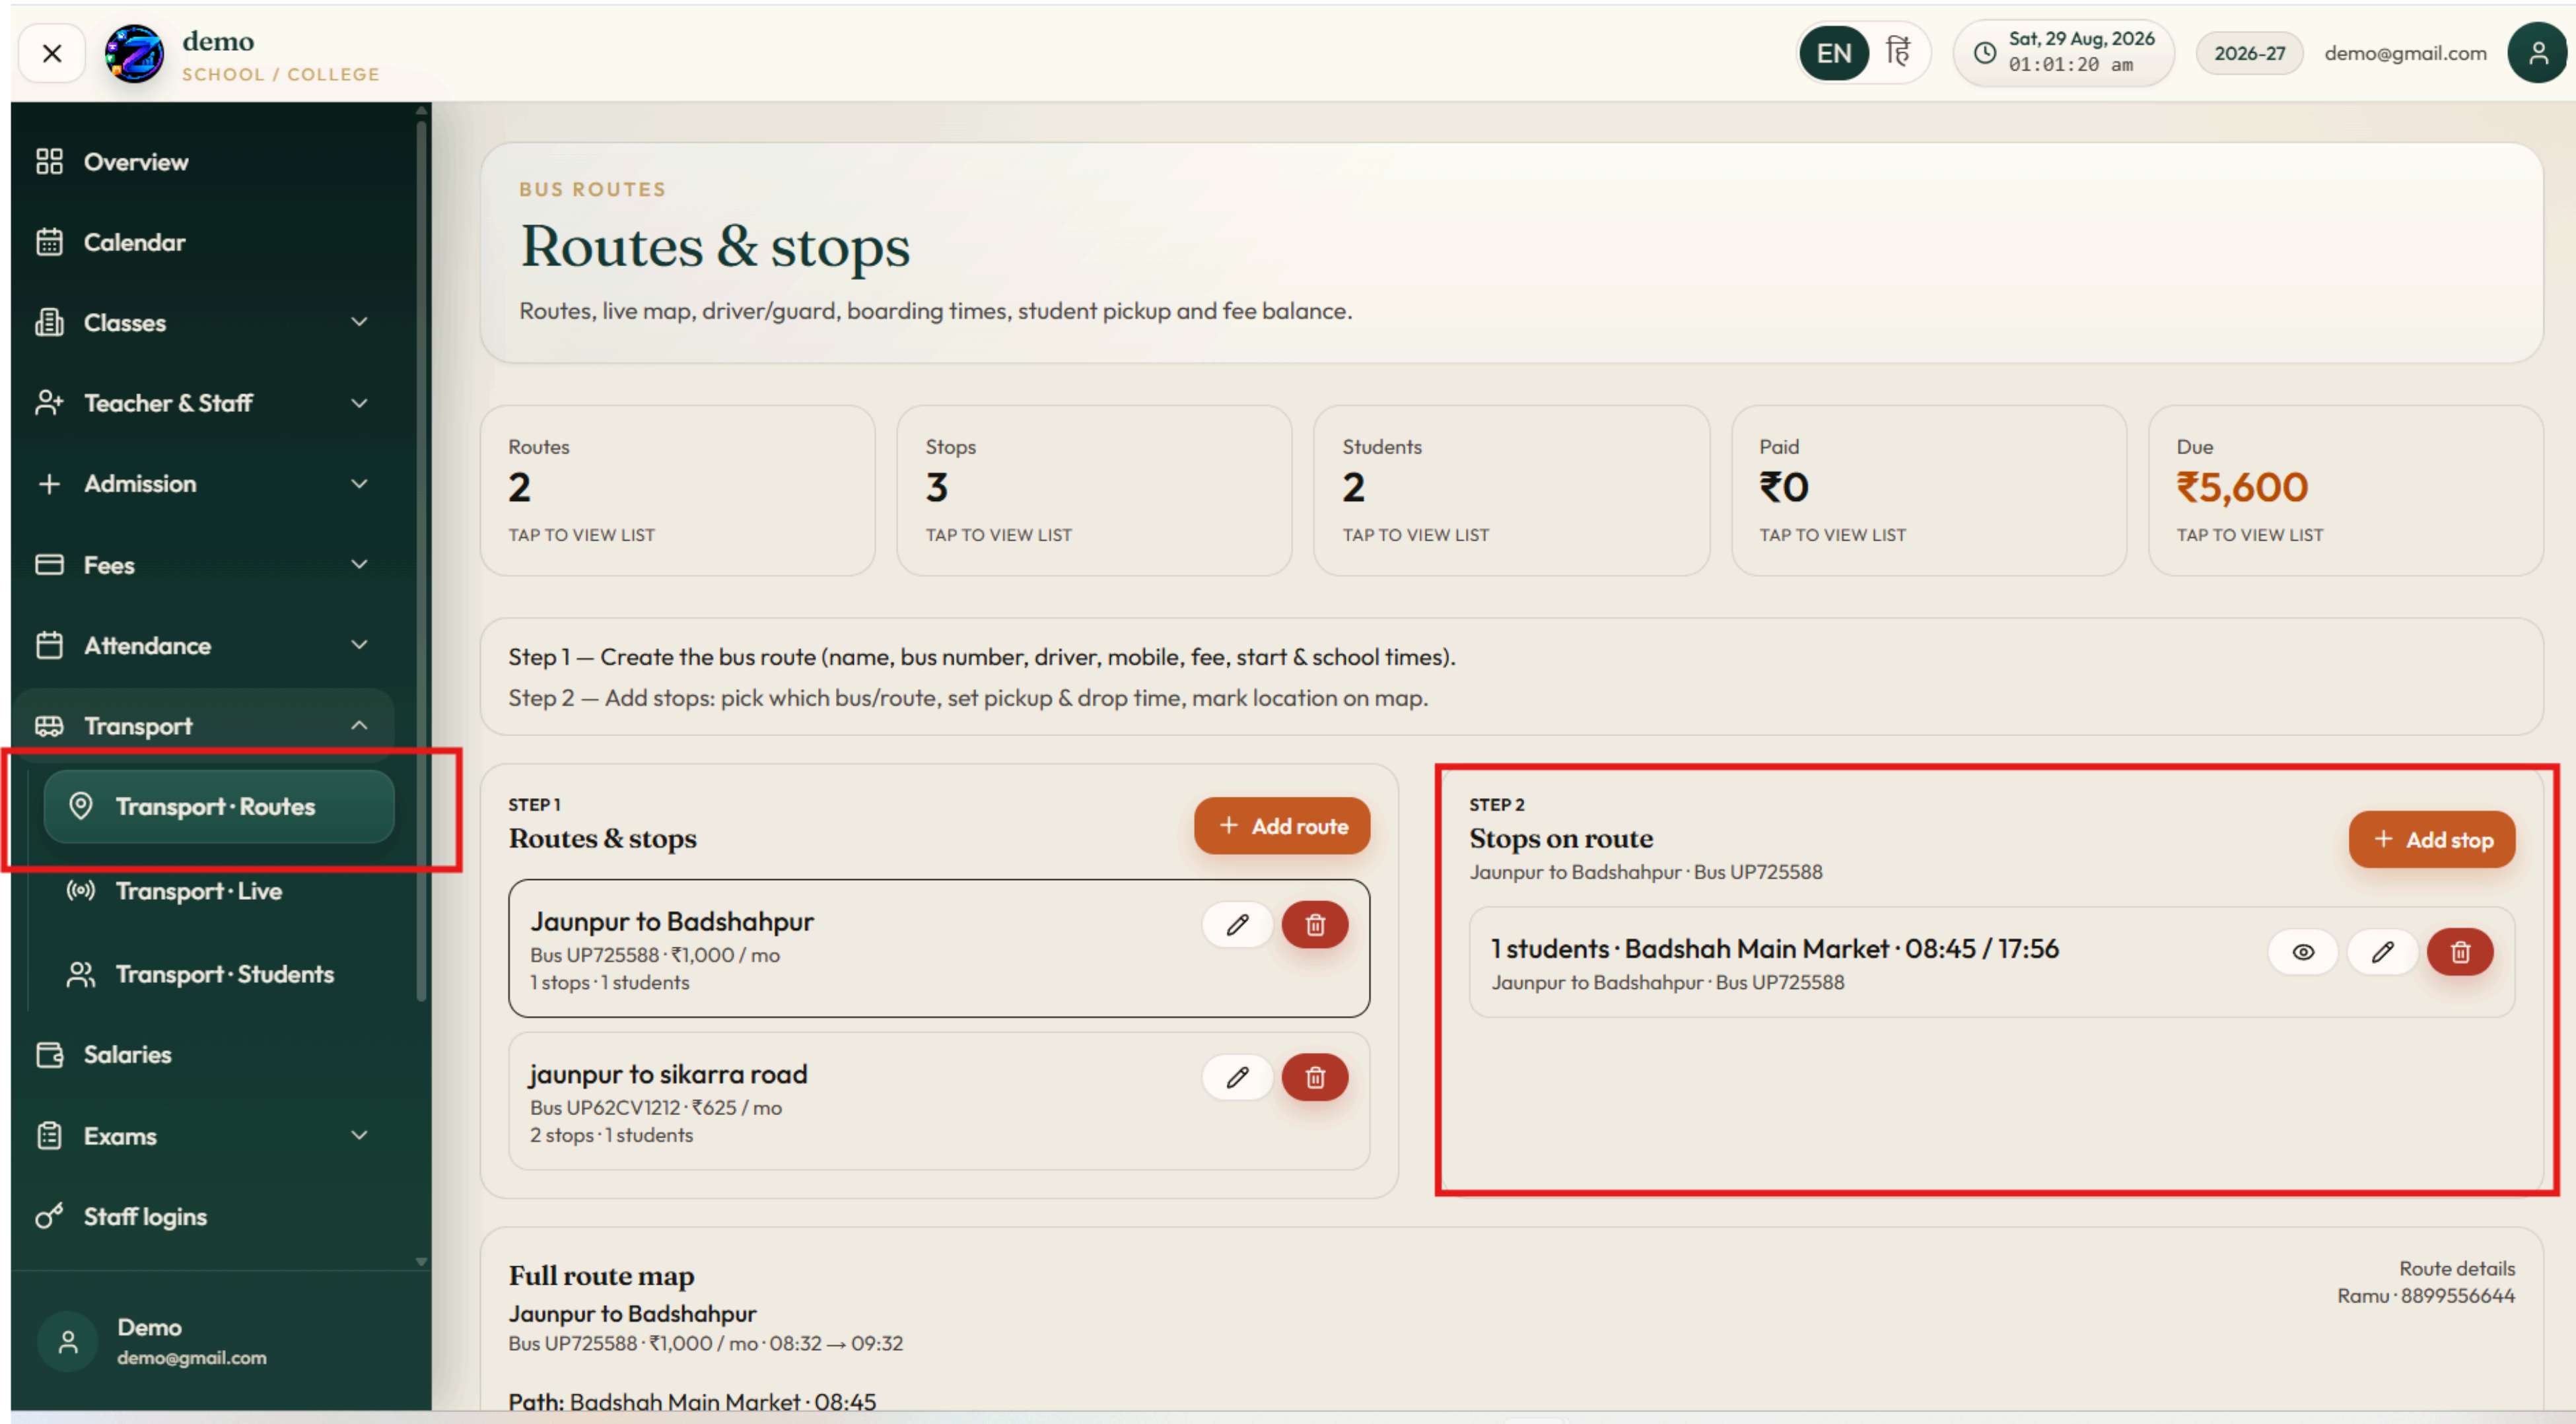2576x1424 pixels.
Task: Expand the Attendance chevron
Action: [x=359, y=645]
